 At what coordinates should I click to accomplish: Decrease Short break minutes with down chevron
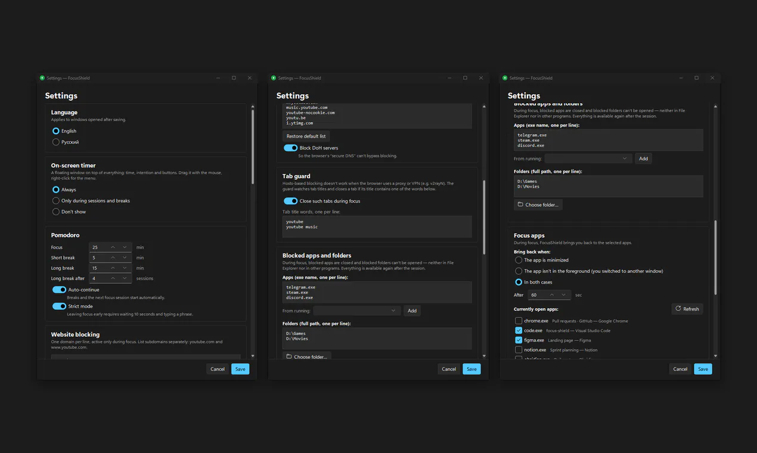(125, 257)
